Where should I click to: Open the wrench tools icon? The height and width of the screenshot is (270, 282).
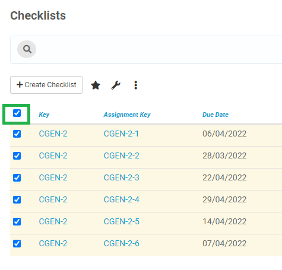pos(116,85)
